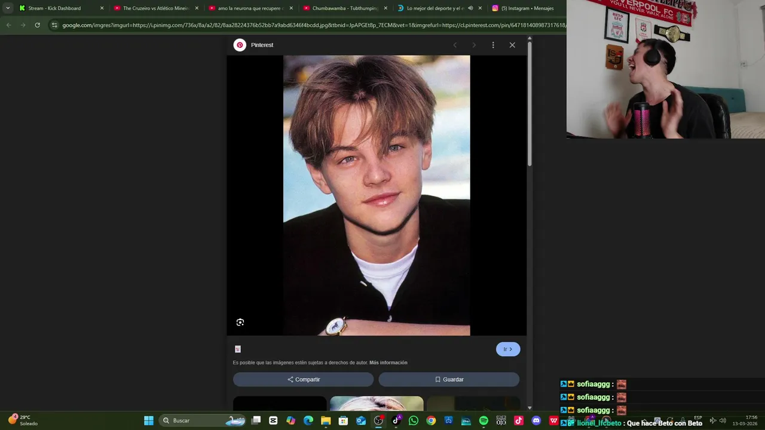Click the Guardar save button
This screenshot has height=430, width=765.
click(x=449, y=379)
